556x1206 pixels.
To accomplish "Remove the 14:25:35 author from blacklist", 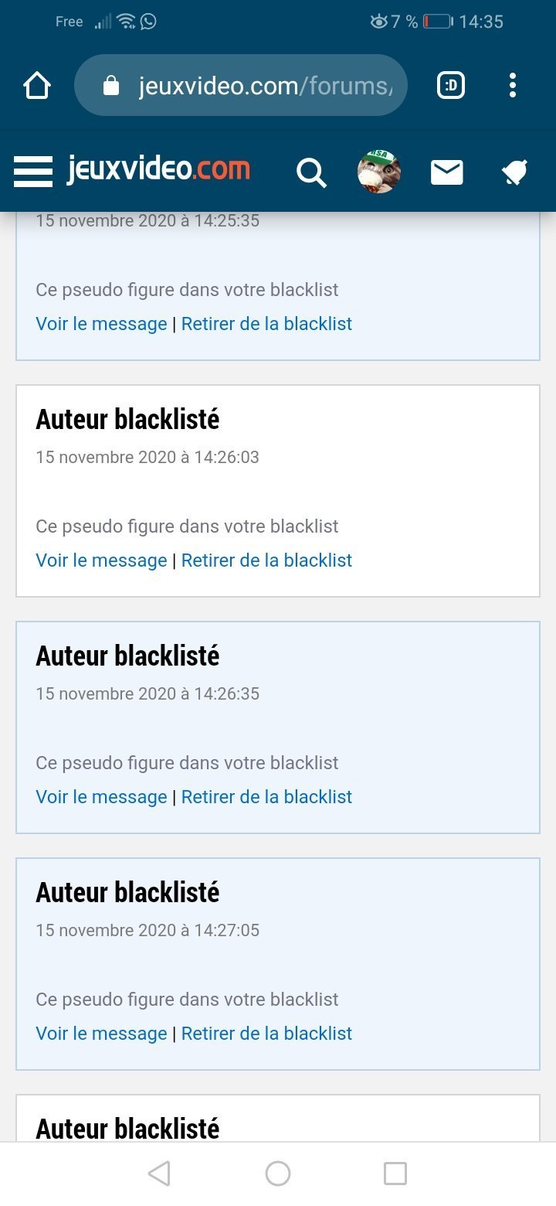I will click(x=266, y=324).
